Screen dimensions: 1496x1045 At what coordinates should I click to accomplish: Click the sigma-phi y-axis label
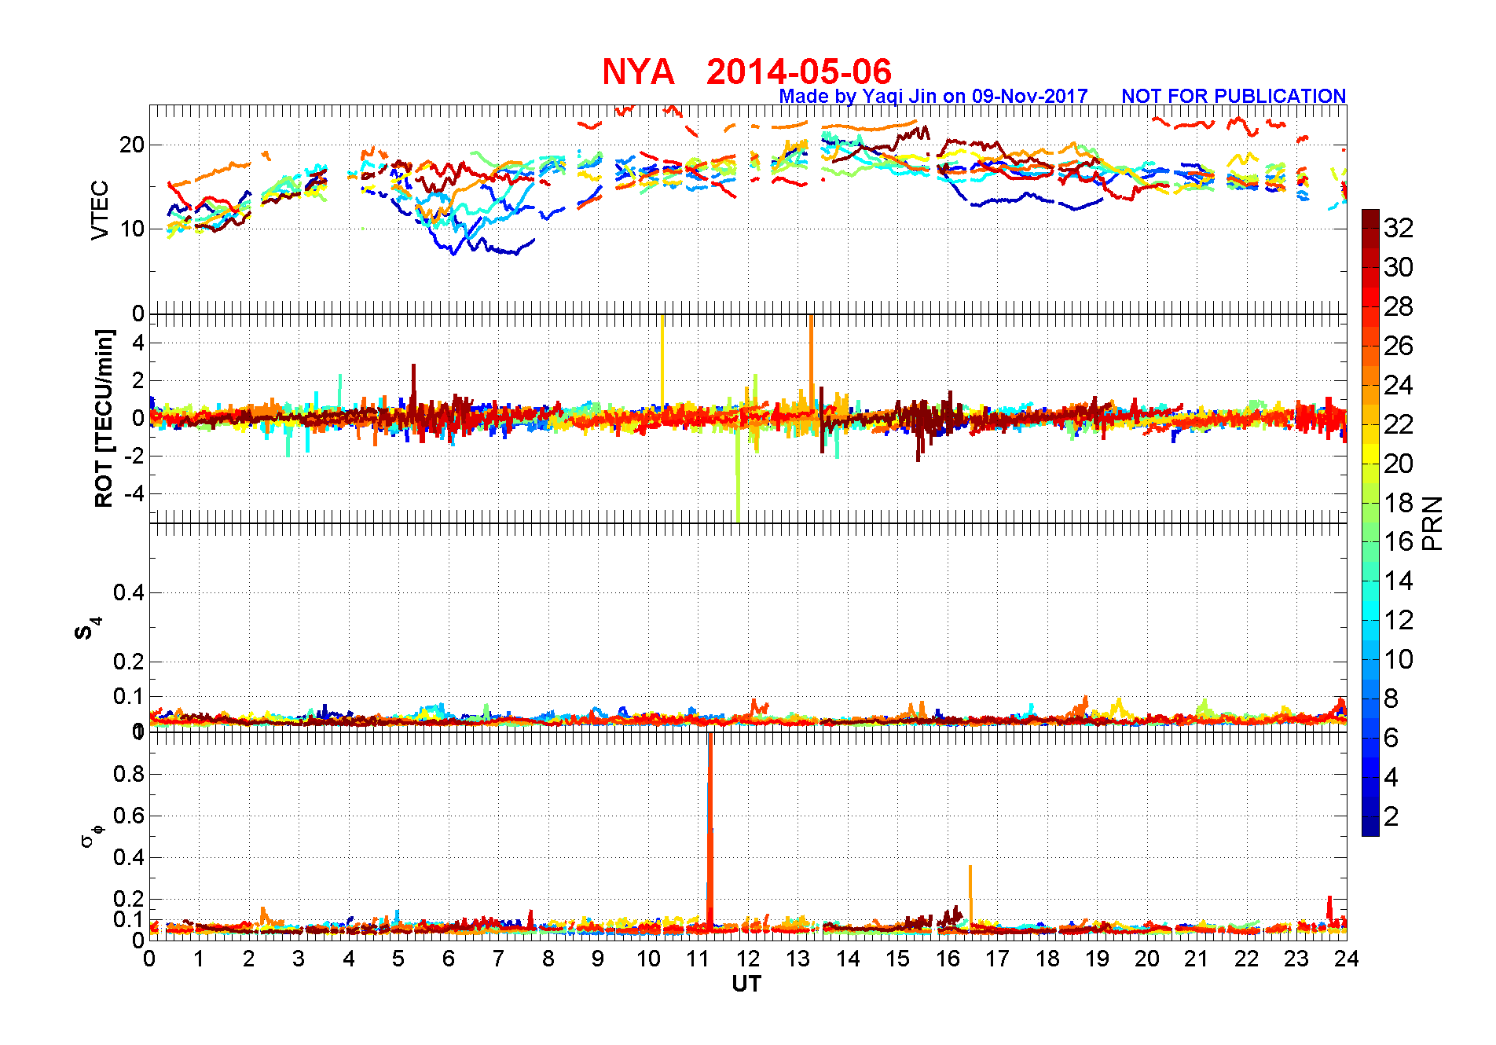(92, 835)
